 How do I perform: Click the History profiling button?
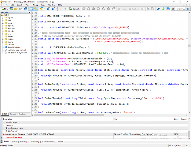[x=122, y=9]
